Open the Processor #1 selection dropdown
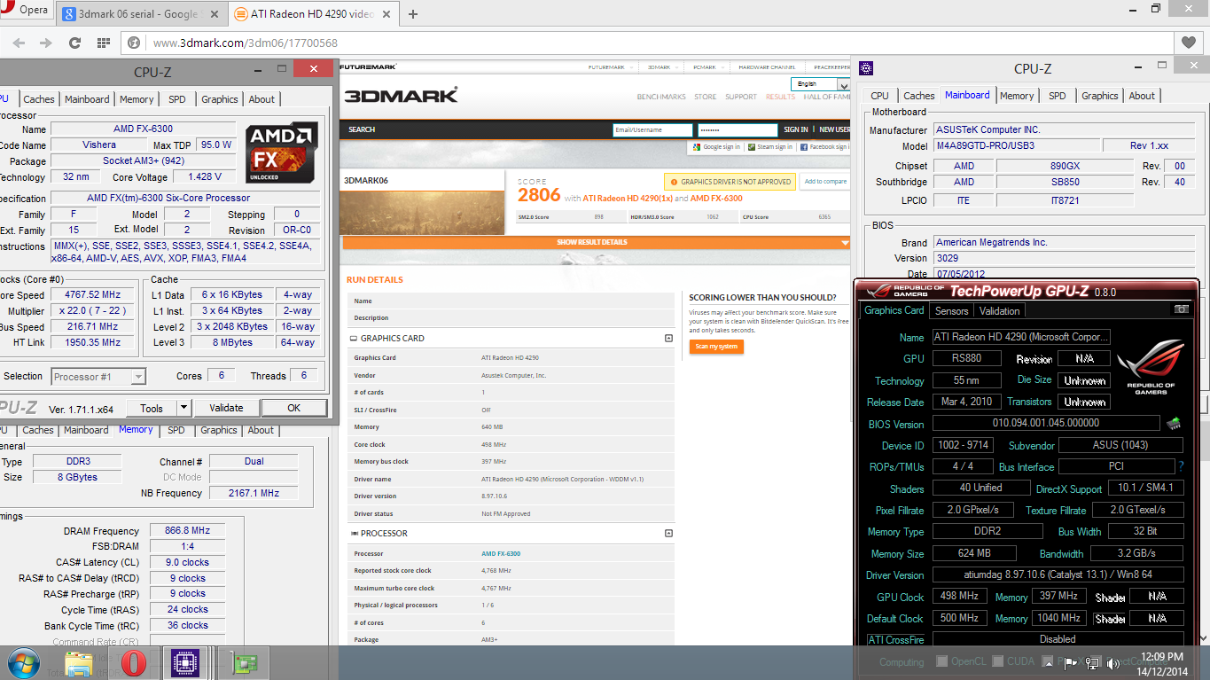The image size is (1210, 680). pos(98,377)
